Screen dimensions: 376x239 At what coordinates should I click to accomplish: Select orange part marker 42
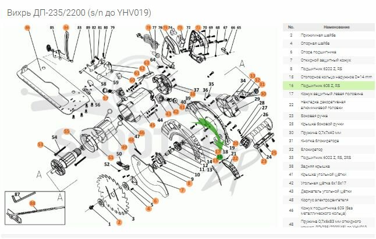tap(176, 111)
